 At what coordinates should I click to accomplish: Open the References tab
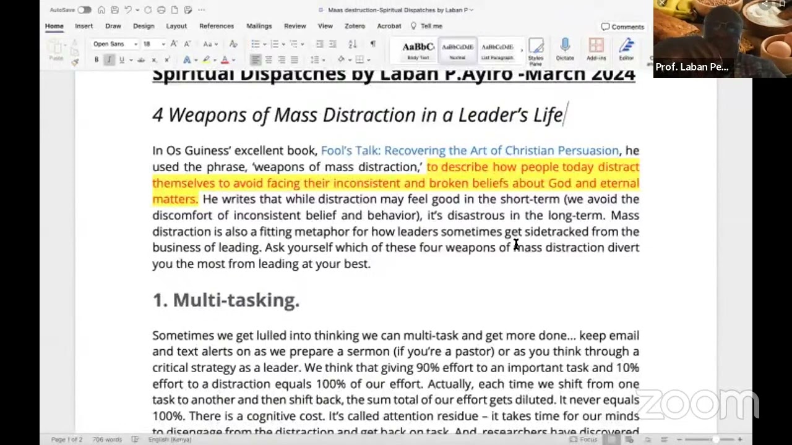tap(217, 26)
